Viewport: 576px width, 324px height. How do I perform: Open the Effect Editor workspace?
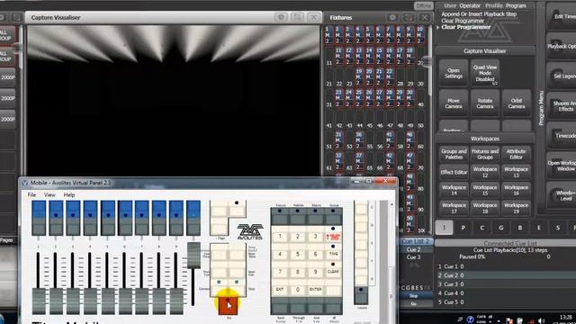[x=454, y=172]
